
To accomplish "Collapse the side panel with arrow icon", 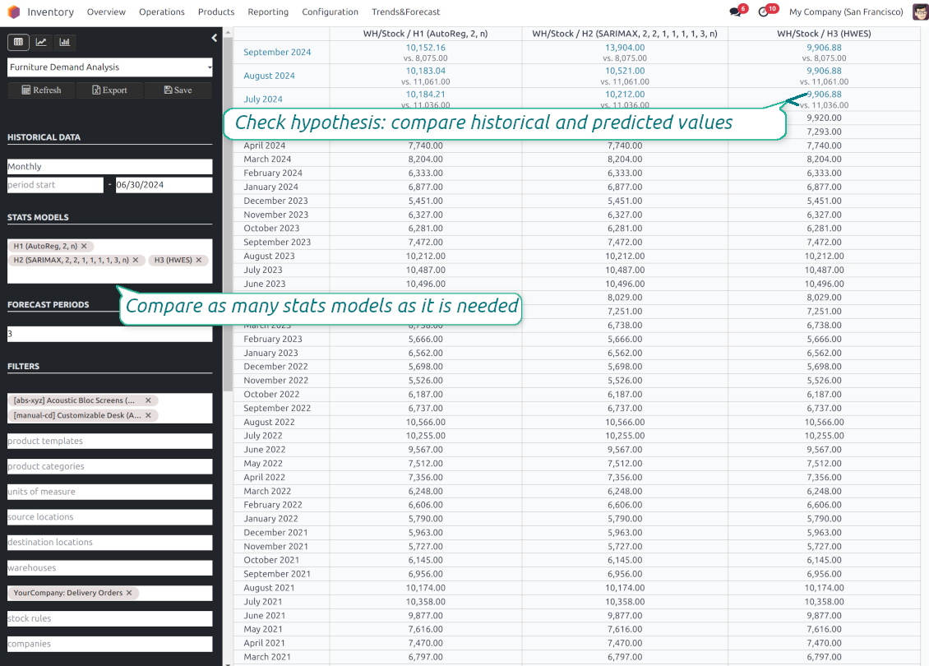I will tap(215, 38).
